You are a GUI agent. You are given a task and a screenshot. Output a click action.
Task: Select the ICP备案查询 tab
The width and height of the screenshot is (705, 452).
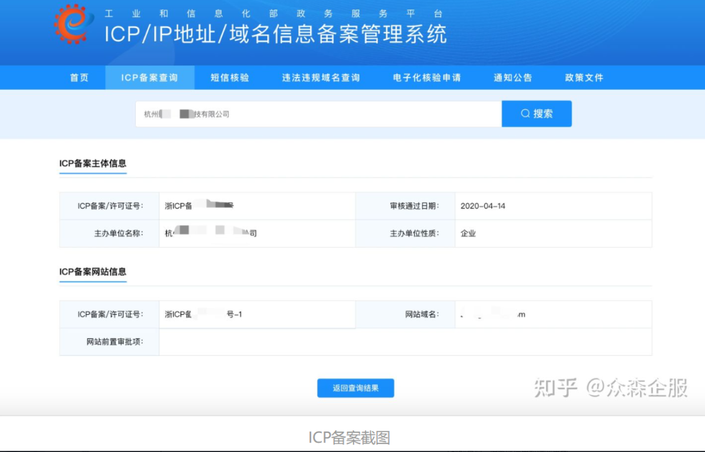pyautogui.click(x=149, y=78)
